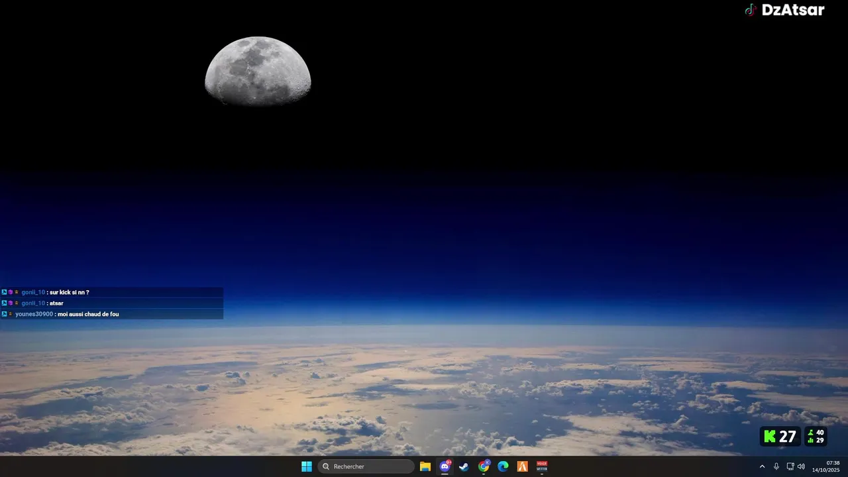The image size is (848, 477).
Task: Click the Rechercher search box
Action: click(366, 466)
